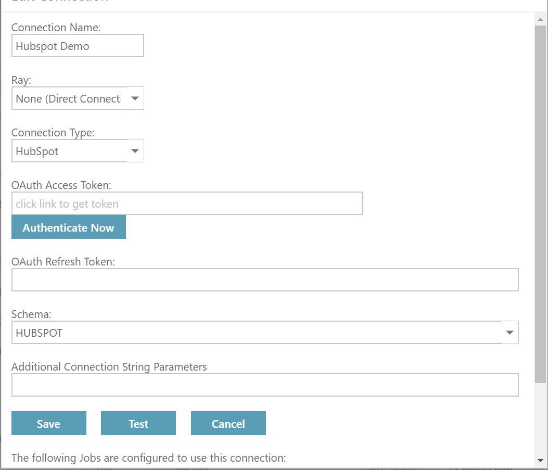Viewport: 548px width, 470px height.
Task: Cancel editing the connection
Action: (x=228, y=424)
